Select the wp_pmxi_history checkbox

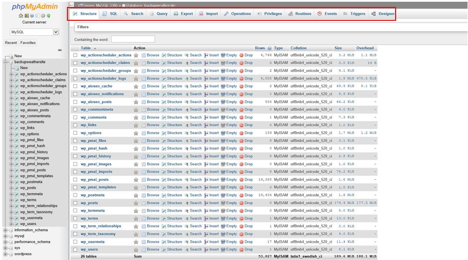coord(75,156)
